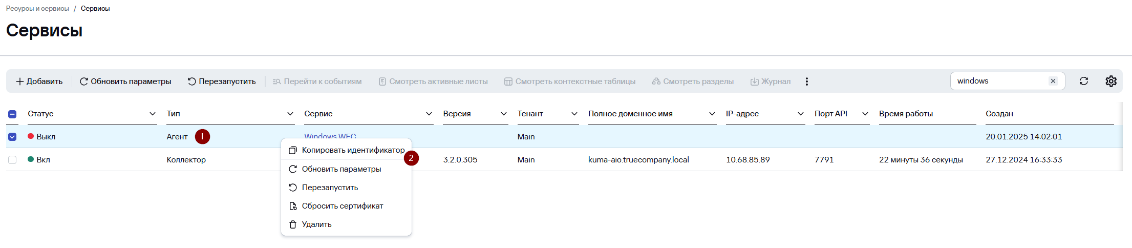1132x248 pixels.
Task: Uncheck the Агент row checkbox
Action: tap(12, 137)
